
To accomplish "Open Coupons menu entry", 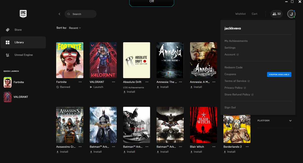I will (x=230, y=74).
